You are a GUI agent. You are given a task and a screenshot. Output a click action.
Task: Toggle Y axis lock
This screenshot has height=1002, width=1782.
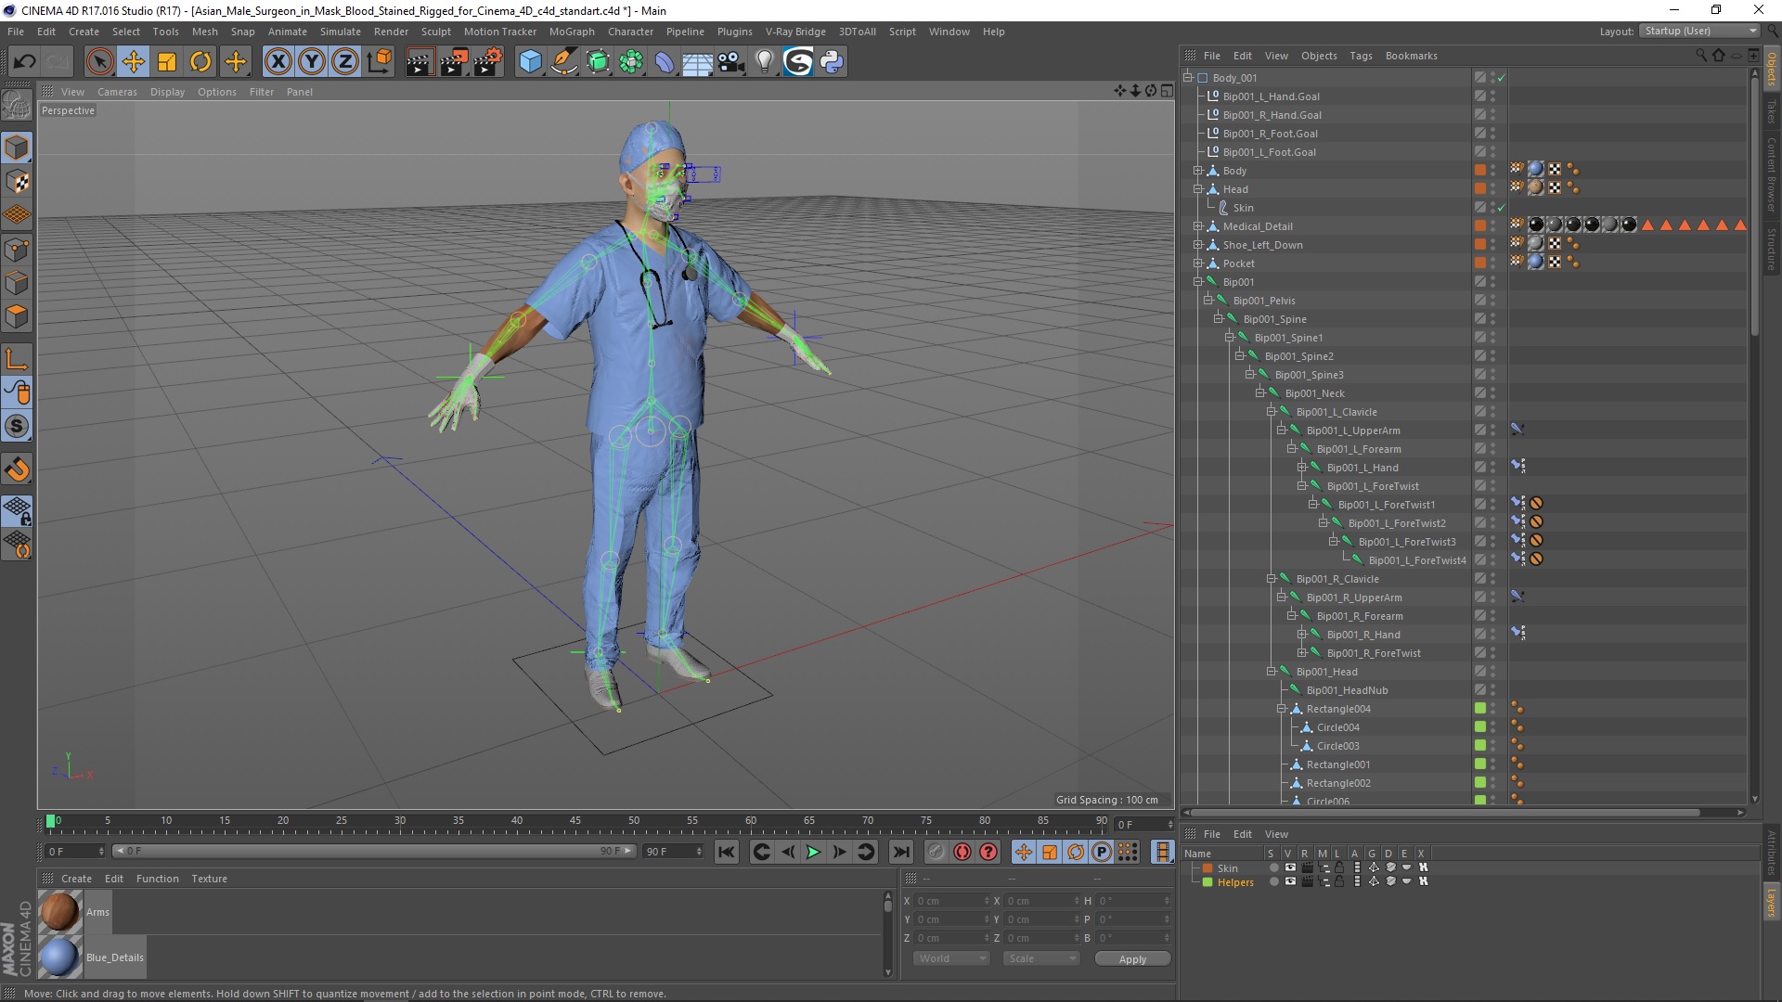(312, 62)
